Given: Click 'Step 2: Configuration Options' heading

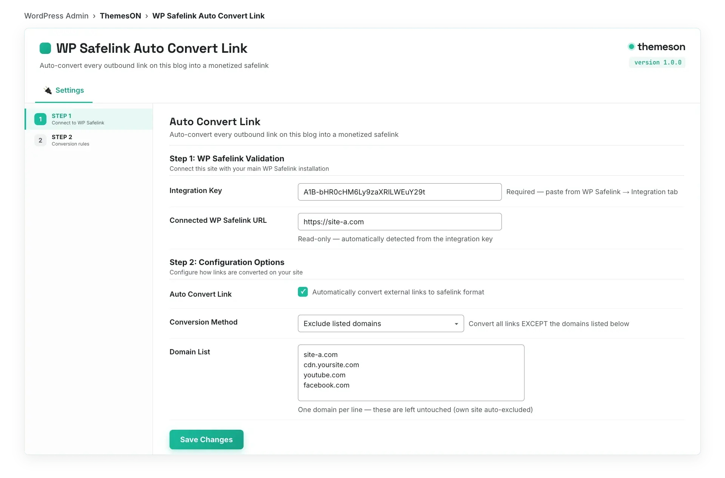Looking at the screenshot, I should tap(227, 262).
